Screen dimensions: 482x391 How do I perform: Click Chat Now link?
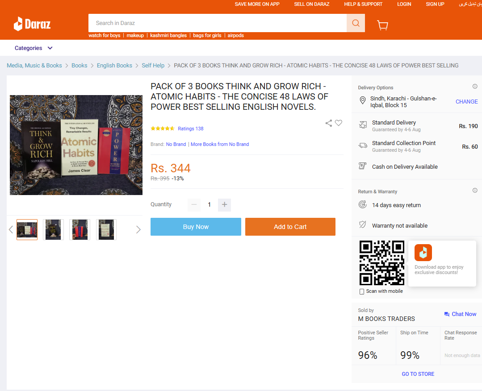[x=460, y=314]
